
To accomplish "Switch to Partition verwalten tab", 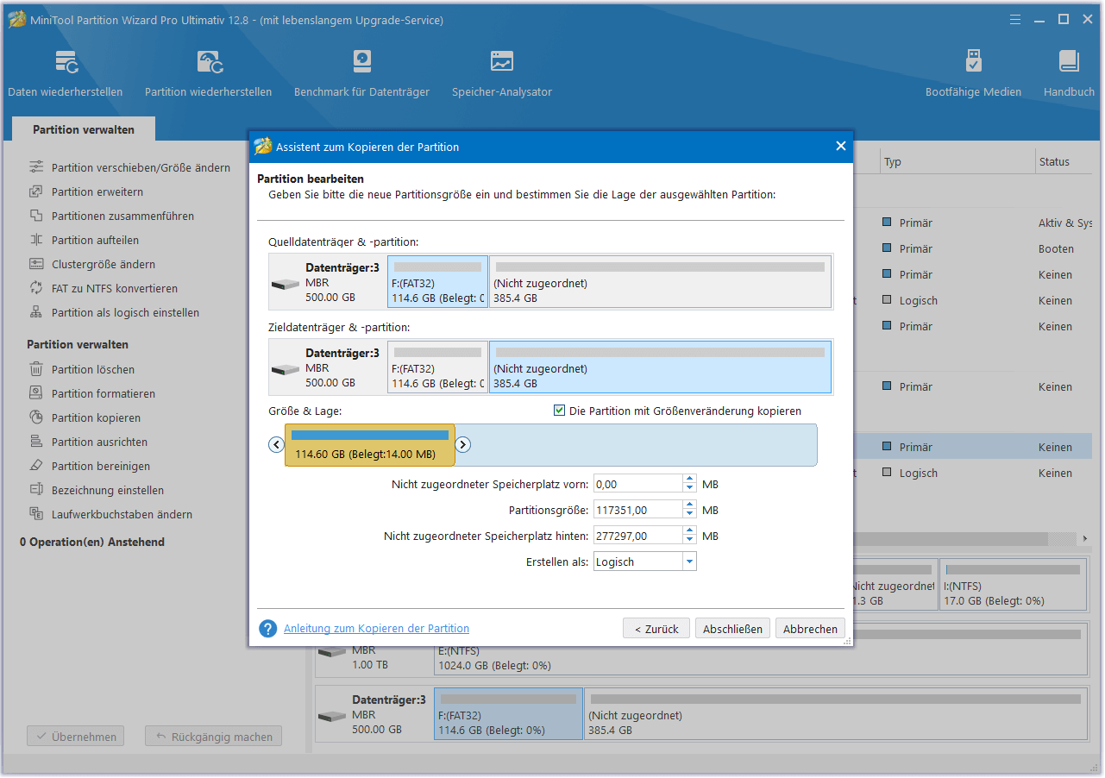I will pos(84,129).
